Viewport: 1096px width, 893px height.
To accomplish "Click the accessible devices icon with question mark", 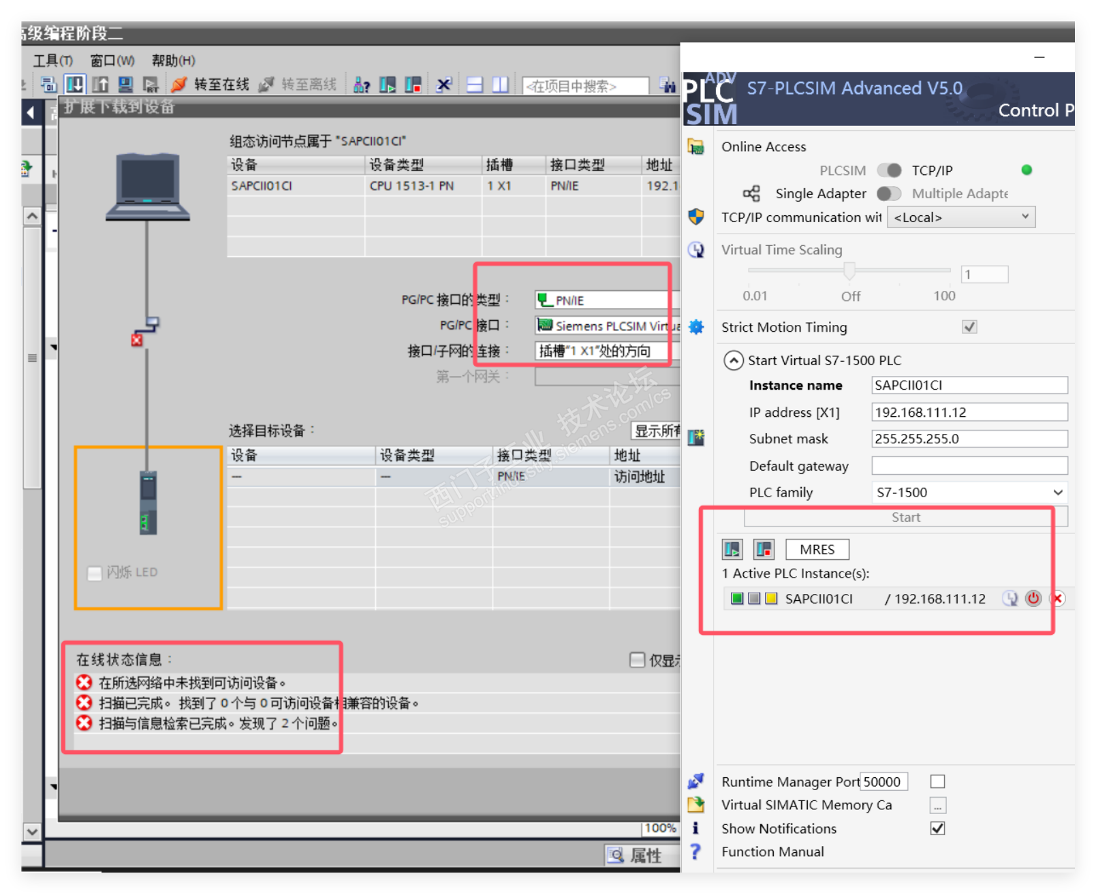I will pyautogui.click(x=362, y=85).
